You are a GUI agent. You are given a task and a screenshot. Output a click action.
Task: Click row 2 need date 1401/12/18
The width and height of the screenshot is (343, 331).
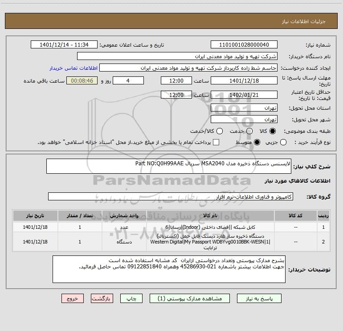[x=35, y=242]
